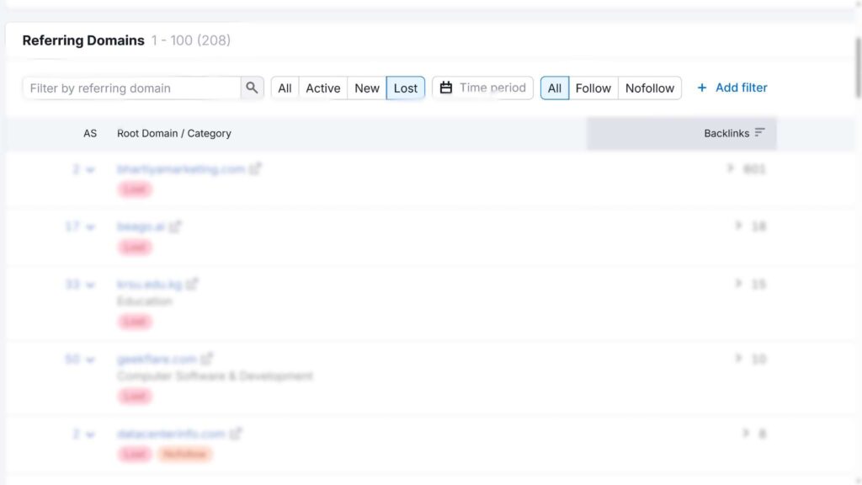Viewport: 862px width, 485px height.
Task: Switch link type filter to All
Action: coord(554,88)
